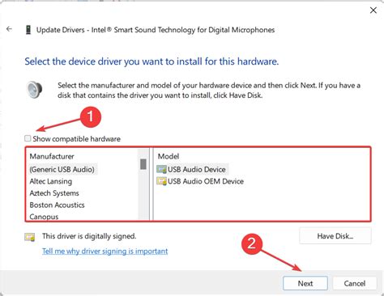The image size is (384, 296).
Task: Toggle Show compatible hardware checkbox
Action: [28, 138]
